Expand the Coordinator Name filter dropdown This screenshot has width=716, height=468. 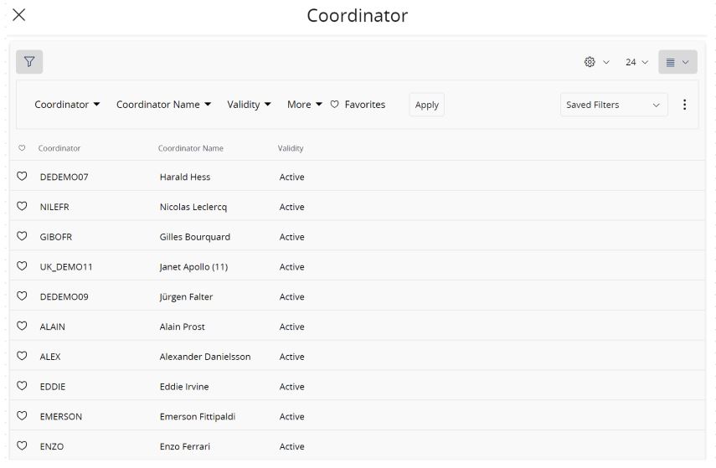click(163, 105)
